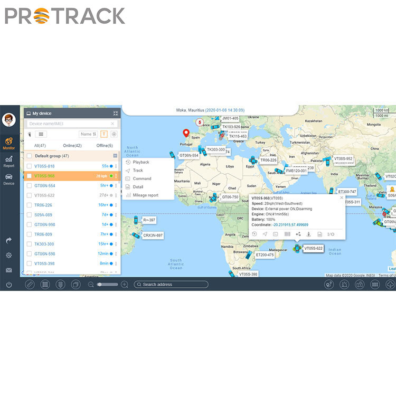Open more options for GT06N-554
The height and width of the screenshot is (396, 396).
click(x=116, y=186)
